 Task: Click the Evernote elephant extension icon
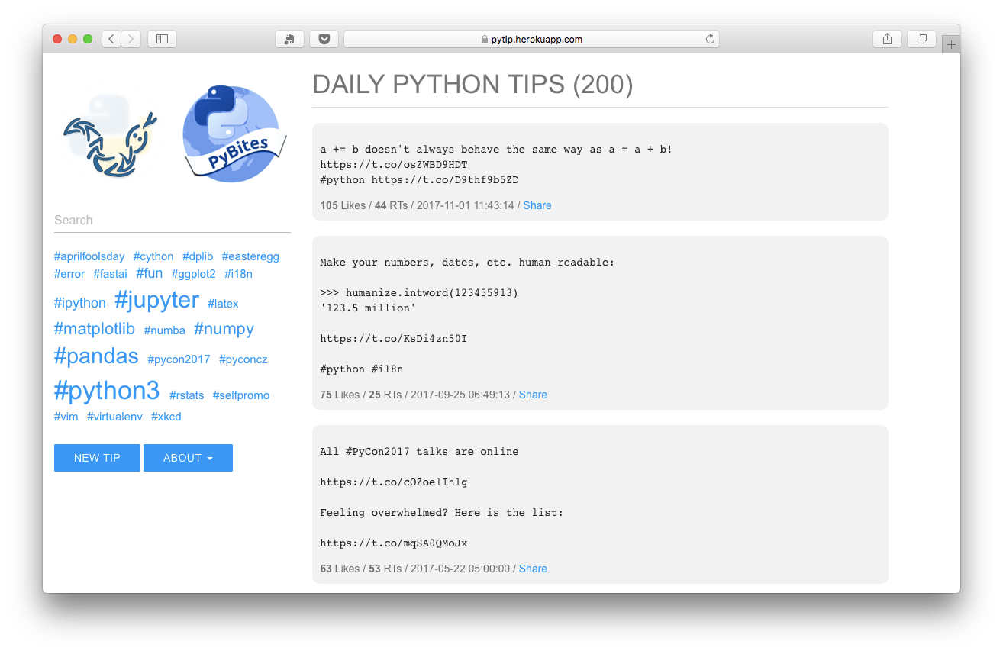(289, 39)
